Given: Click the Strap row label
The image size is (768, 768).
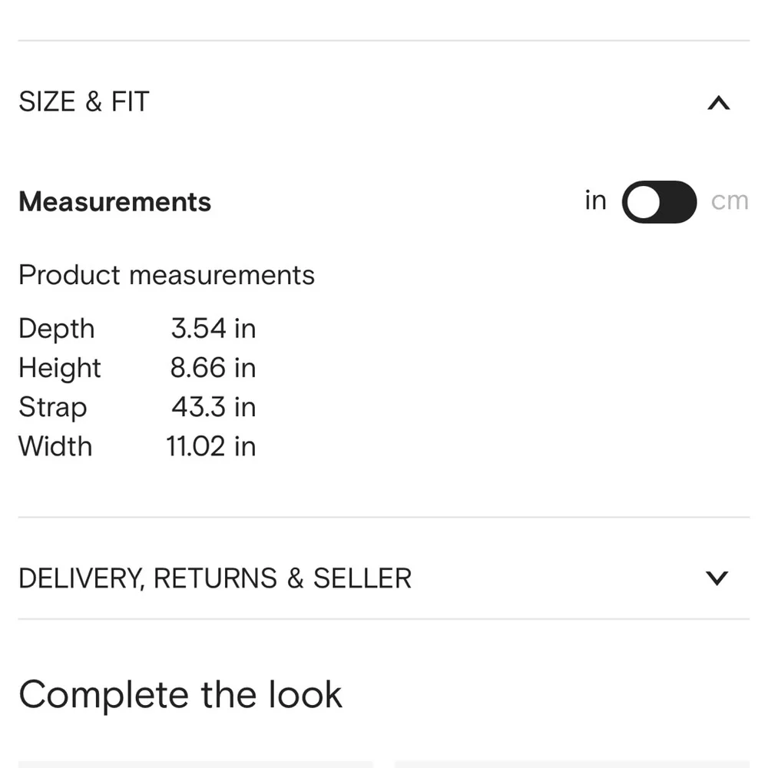Looking at the screenshot, I should click(52, 407).
